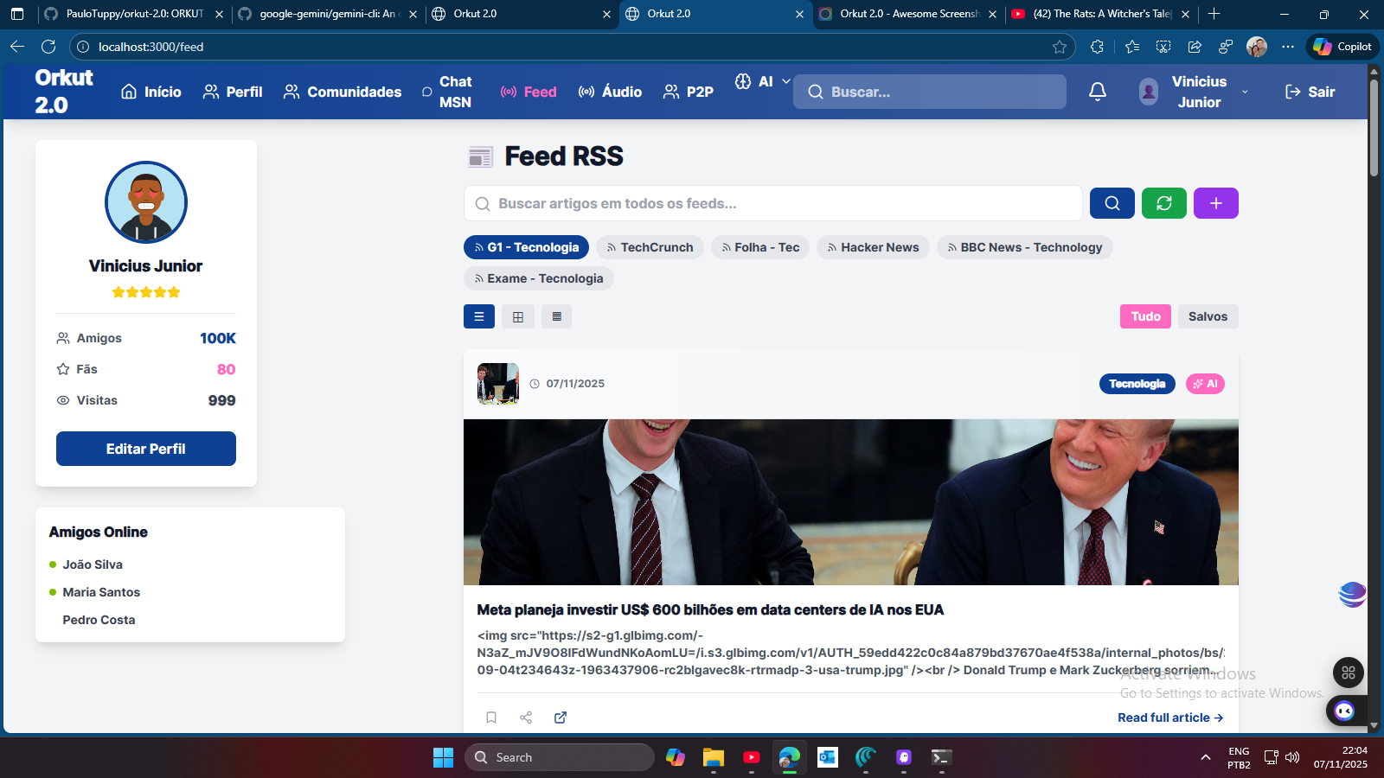Open browser extensions icon
This screenshot has width=1384, height=778.
[1097, 47]
